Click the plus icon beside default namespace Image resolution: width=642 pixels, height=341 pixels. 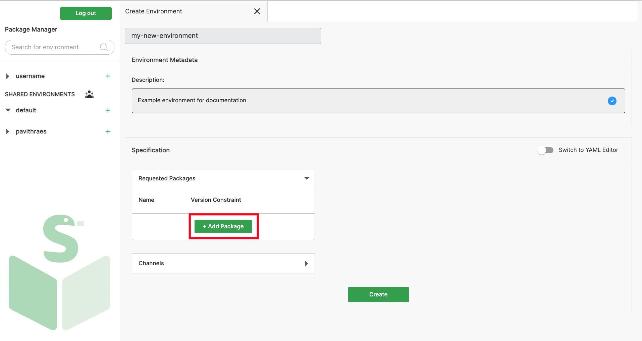(108, 110)
